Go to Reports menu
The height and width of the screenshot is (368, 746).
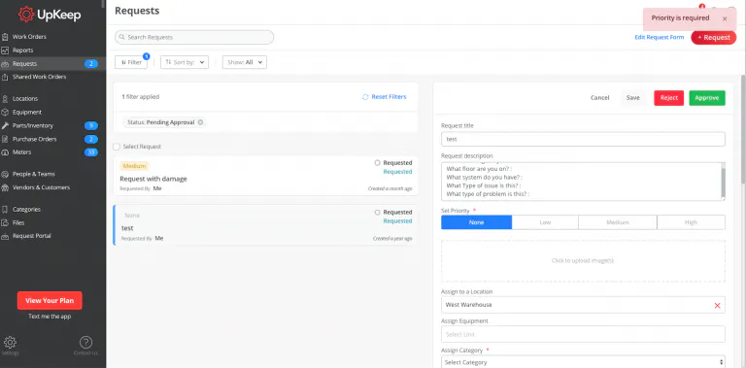point(23,50)
